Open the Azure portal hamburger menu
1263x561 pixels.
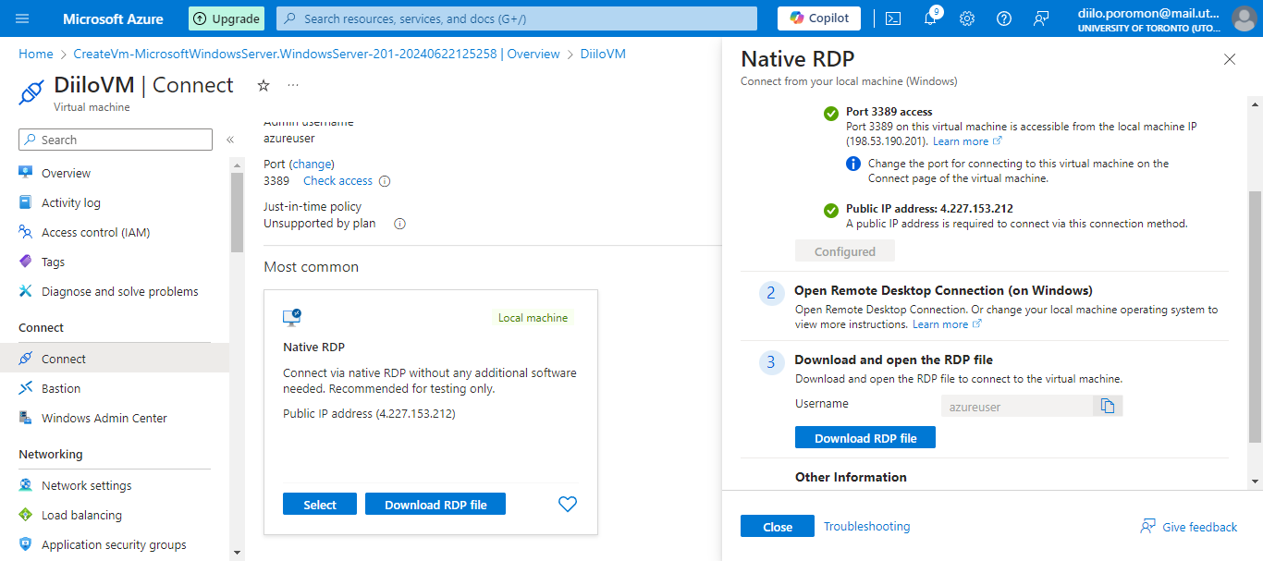(x=23, y=18)
